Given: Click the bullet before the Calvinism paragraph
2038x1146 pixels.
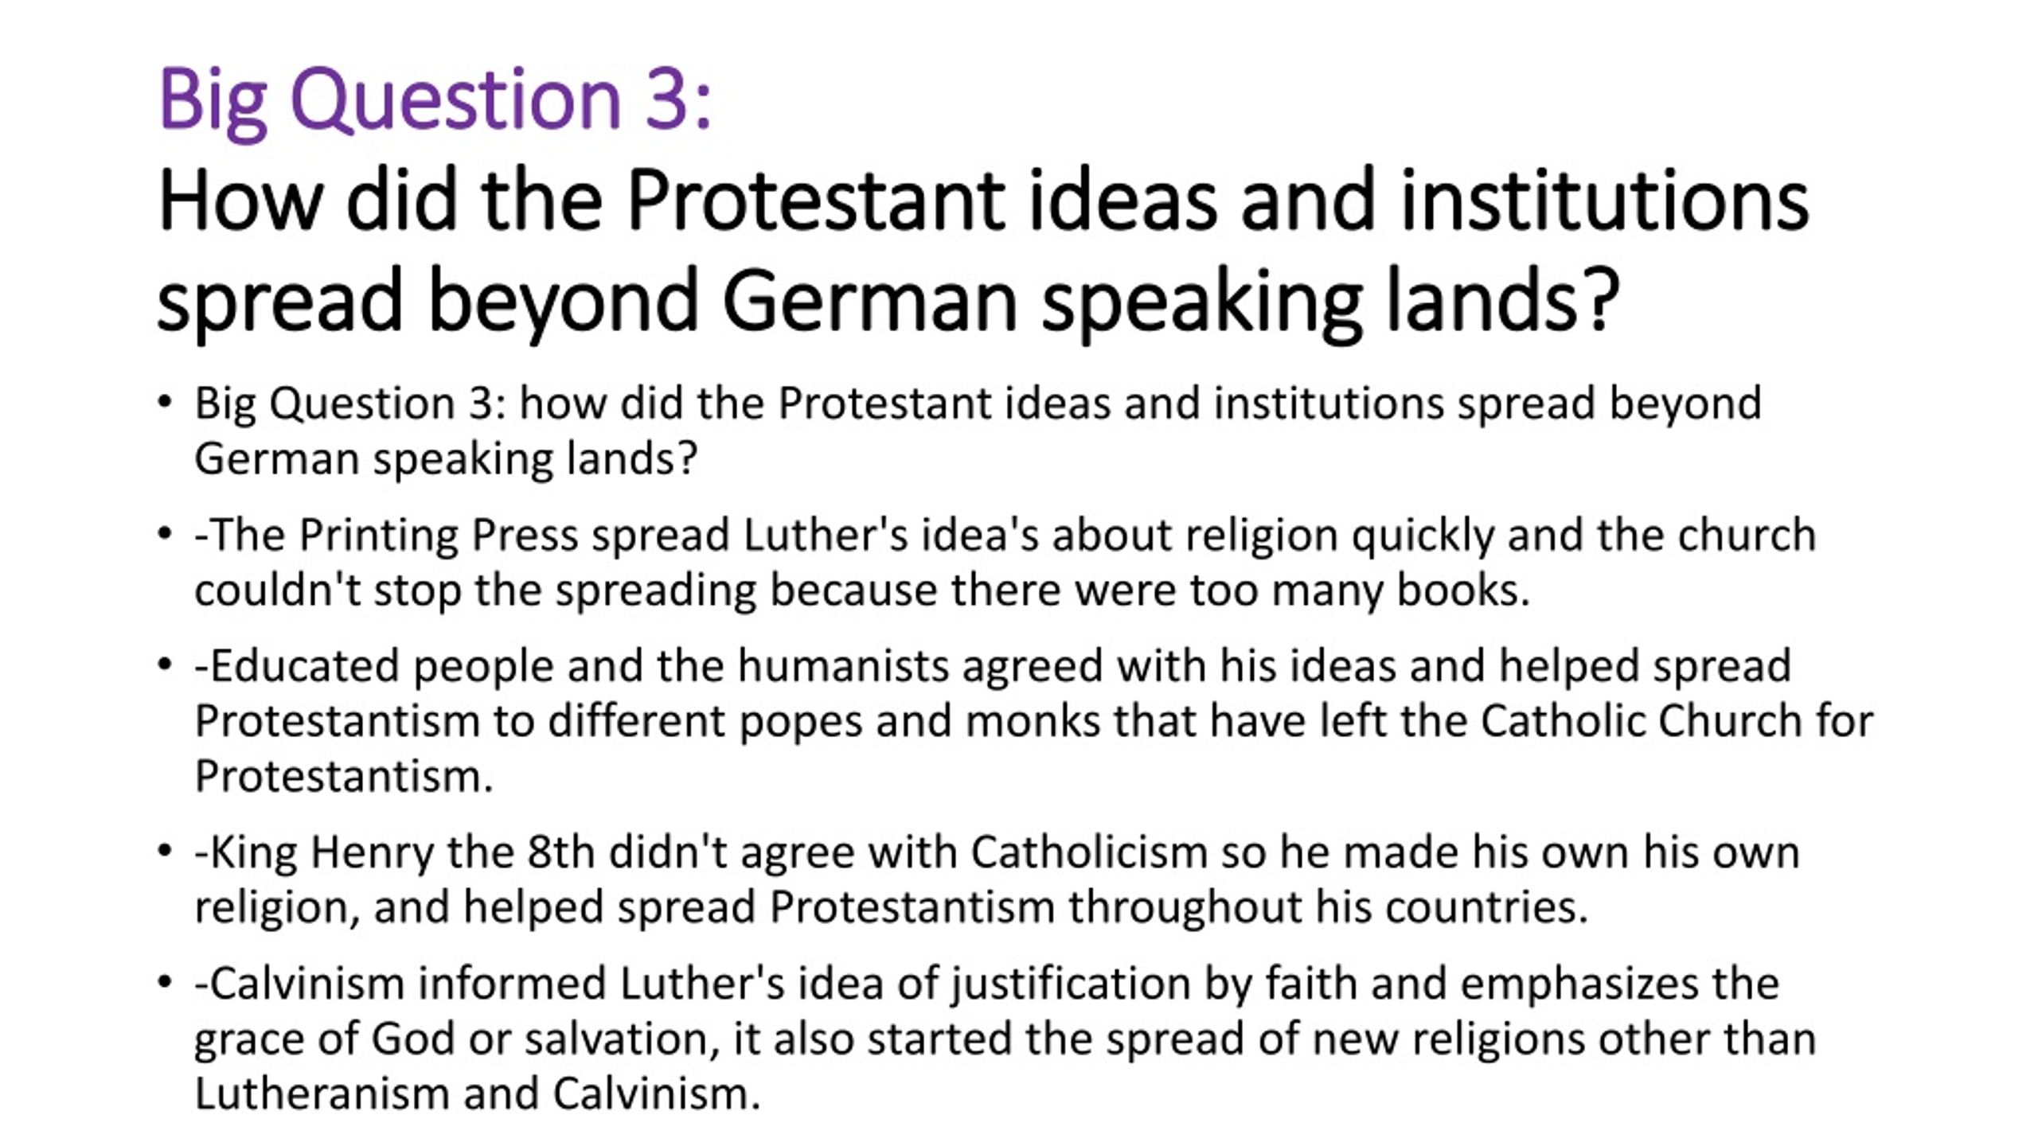Looking at the screenshot, I should pyautogui.click(x=165, y=983).
